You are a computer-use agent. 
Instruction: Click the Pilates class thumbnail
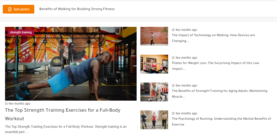click(154, 64)
